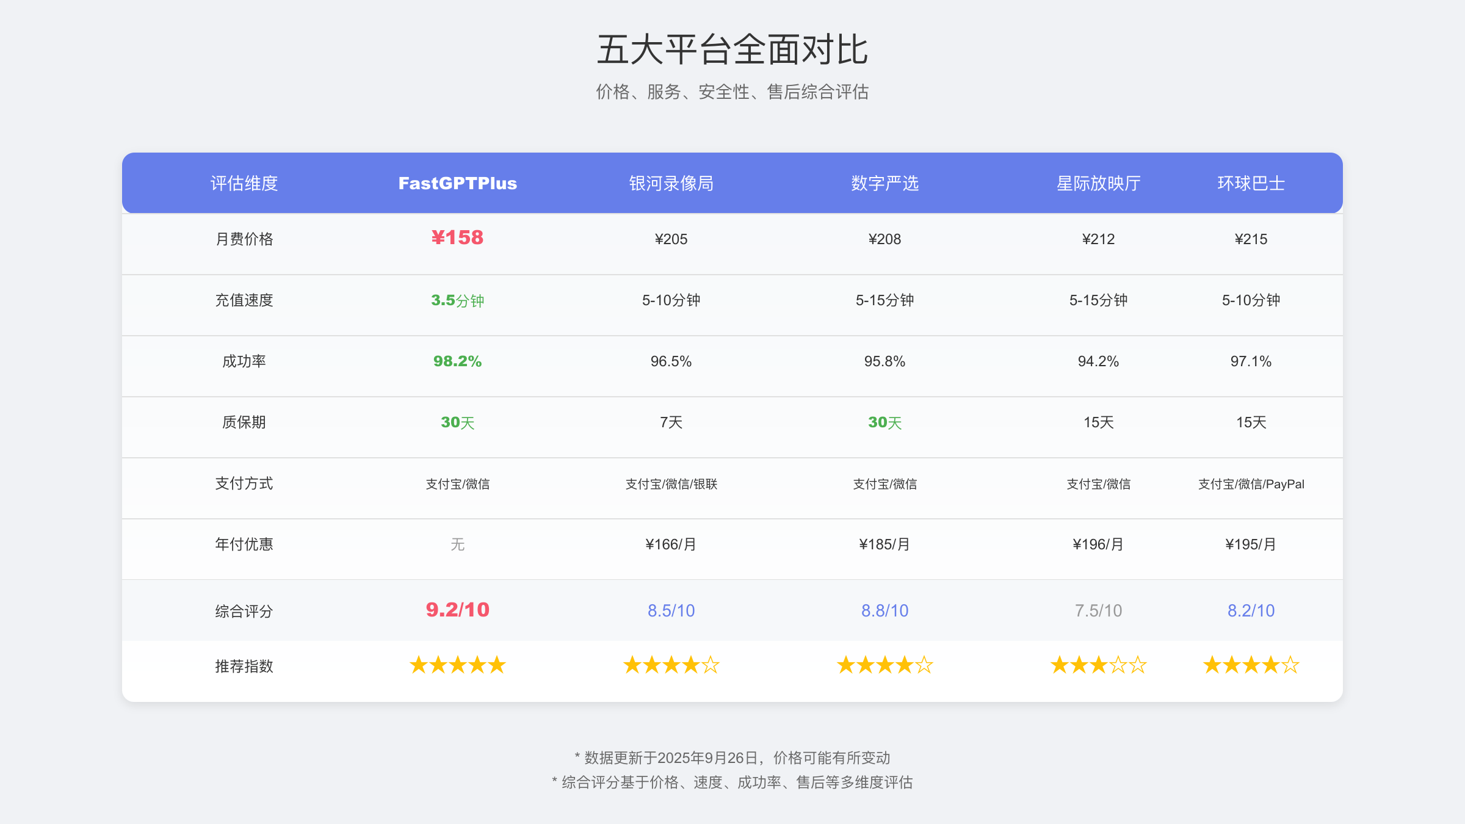Click the 数据更新于2025年9月26日 footnote
The height and width of the screenshot is (824, 1465).
[x=733, y=757]
